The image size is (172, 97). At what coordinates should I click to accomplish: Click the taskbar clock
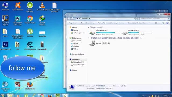166,96
